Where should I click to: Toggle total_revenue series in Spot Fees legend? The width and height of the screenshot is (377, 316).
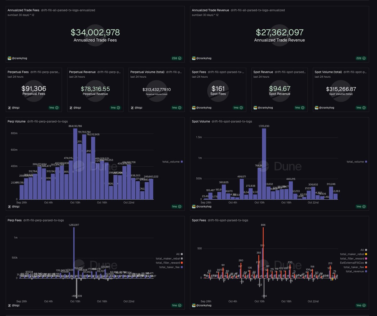(x=356, y=271)
